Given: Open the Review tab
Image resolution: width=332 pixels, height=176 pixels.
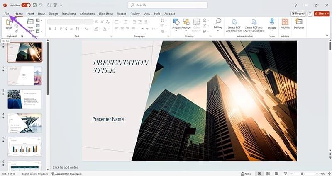Looking at the screenshot, I should click(x=135, y=14).
